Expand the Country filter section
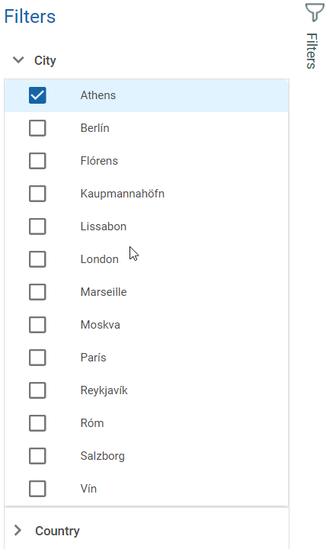The height and width of the screenshot is (549, 326). tap(18, 531)
